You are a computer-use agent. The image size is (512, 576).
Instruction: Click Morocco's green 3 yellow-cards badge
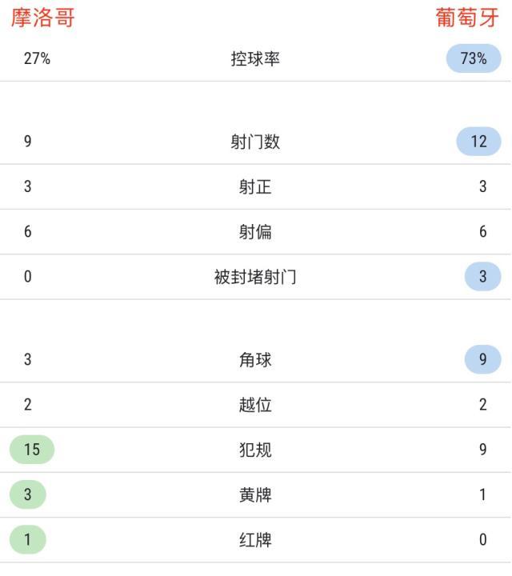point(28,494)
